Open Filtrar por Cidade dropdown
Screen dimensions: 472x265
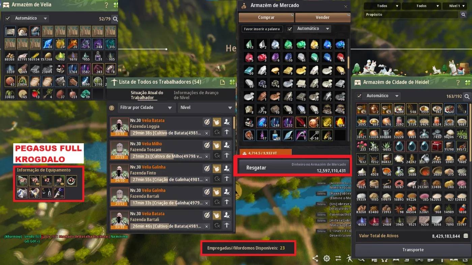point(146,108)
